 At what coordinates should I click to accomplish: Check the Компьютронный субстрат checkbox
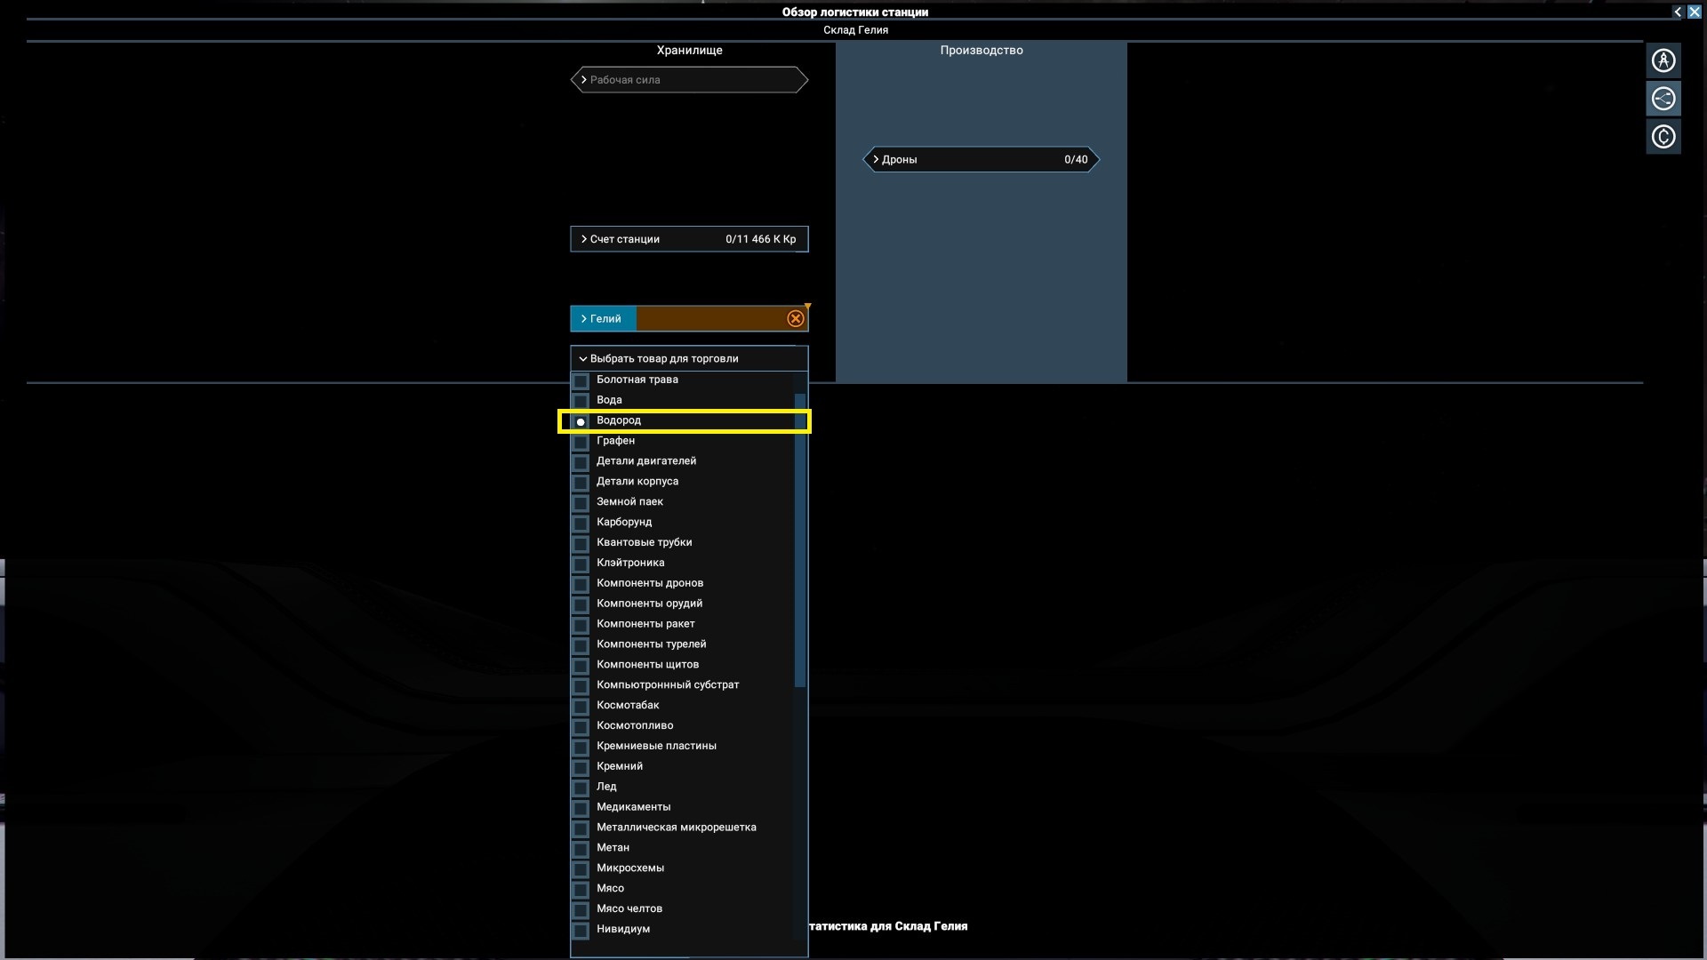coord(581,687)
